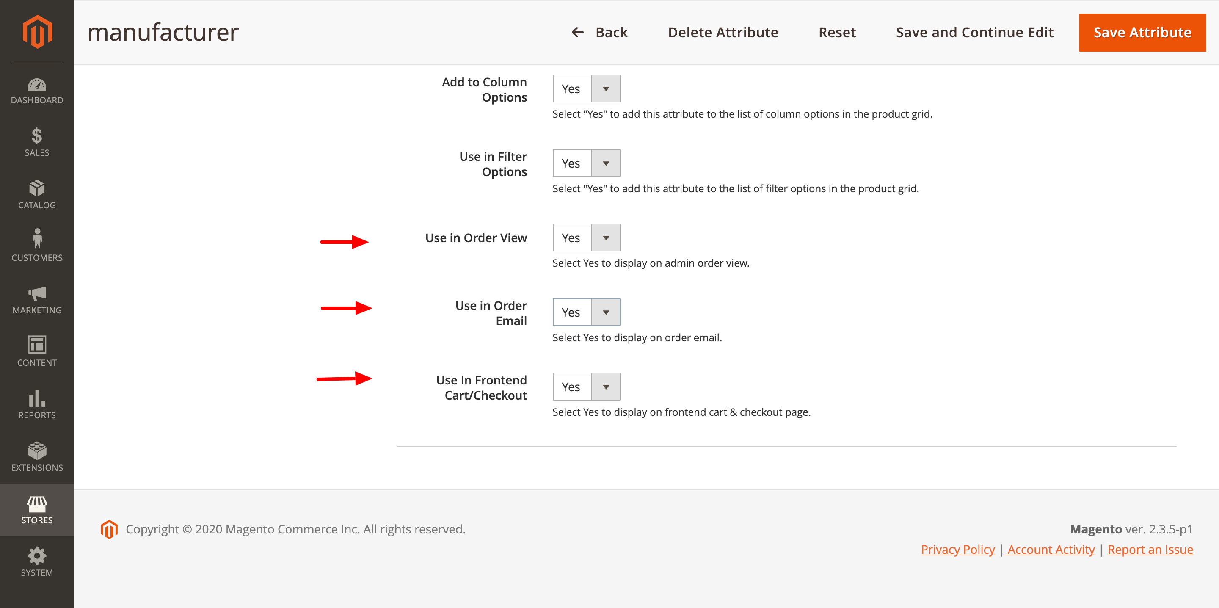Screen dimensions: 1219x608
Task: Click the note about order email
Action: tap(637, 337)
